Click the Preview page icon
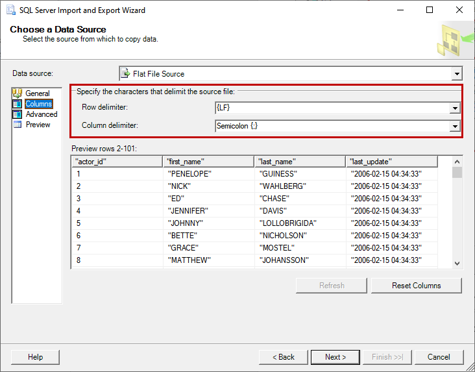Image resolution: width=475 pixels, height=372 pixels. 18,125
